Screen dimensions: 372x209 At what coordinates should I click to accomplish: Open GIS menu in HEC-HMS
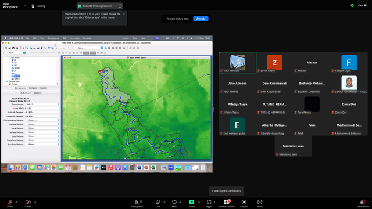[65, 38]
